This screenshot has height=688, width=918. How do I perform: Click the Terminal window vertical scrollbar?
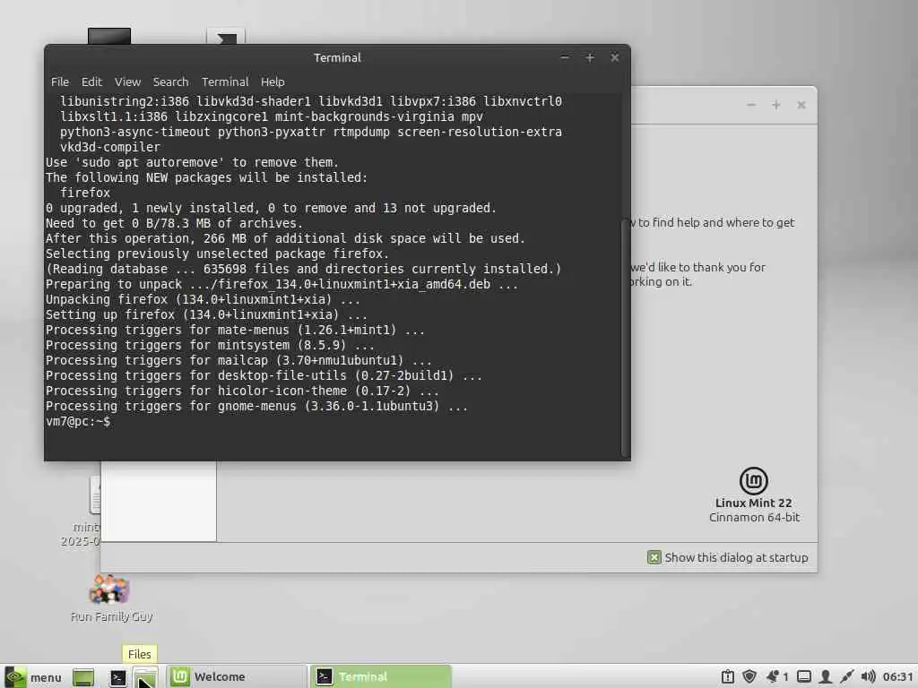click(625, 340)
